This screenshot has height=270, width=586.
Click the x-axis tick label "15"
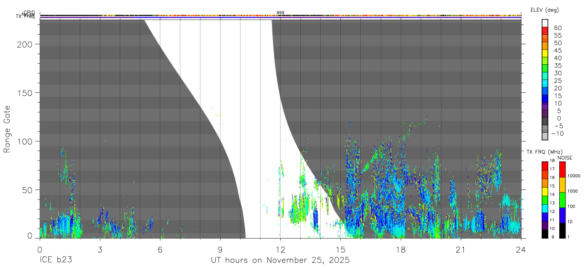tap(341, 250)
